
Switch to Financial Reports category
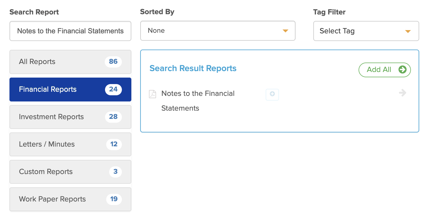click(70, 89)
